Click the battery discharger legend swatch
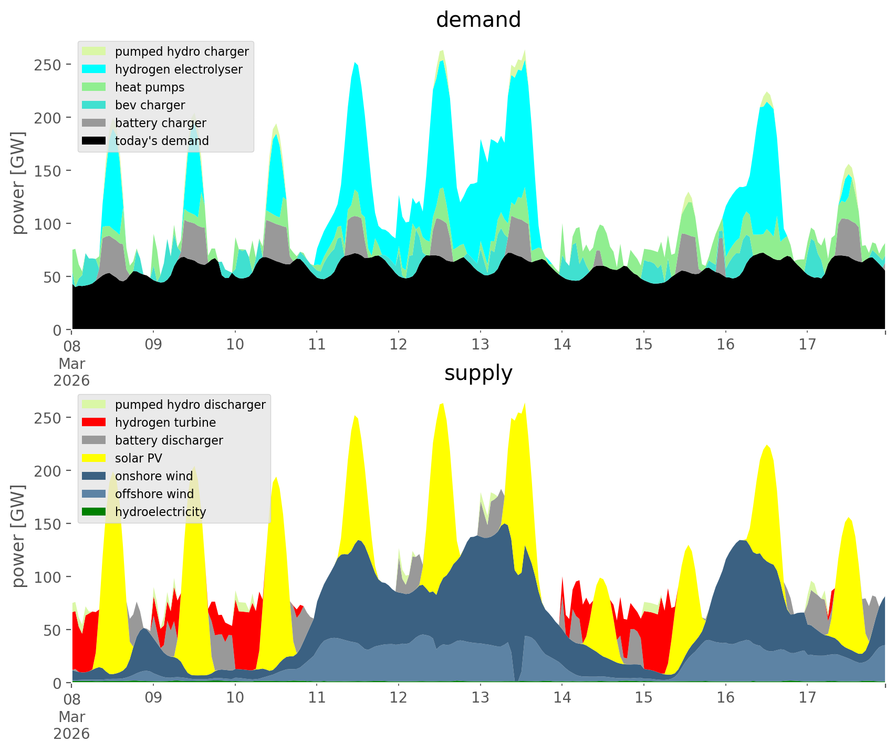The image size is (896, 752). pyautogui.click(x=94, y=440)
